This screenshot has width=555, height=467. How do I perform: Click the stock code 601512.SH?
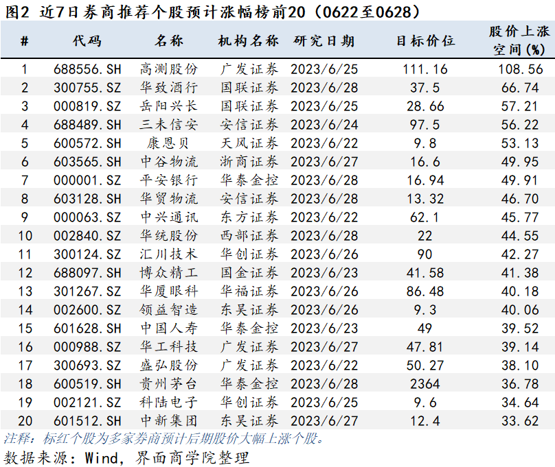[x=87, y=421]
